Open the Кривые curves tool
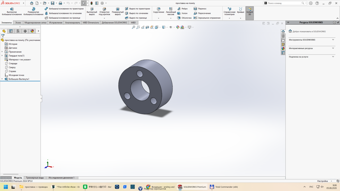The image size is (340, 191). coord(241,11)
